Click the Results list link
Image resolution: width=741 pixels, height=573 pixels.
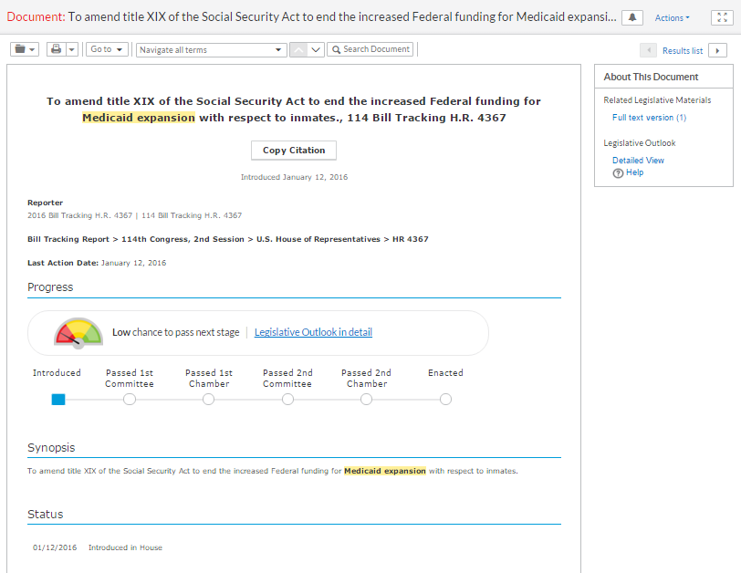pos(683,50)
